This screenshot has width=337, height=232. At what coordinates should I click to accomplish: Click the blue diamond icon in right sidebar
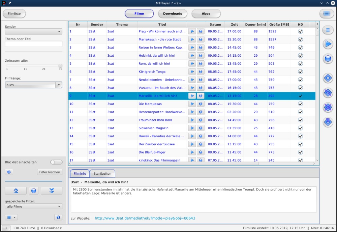(x=328, y=78)
